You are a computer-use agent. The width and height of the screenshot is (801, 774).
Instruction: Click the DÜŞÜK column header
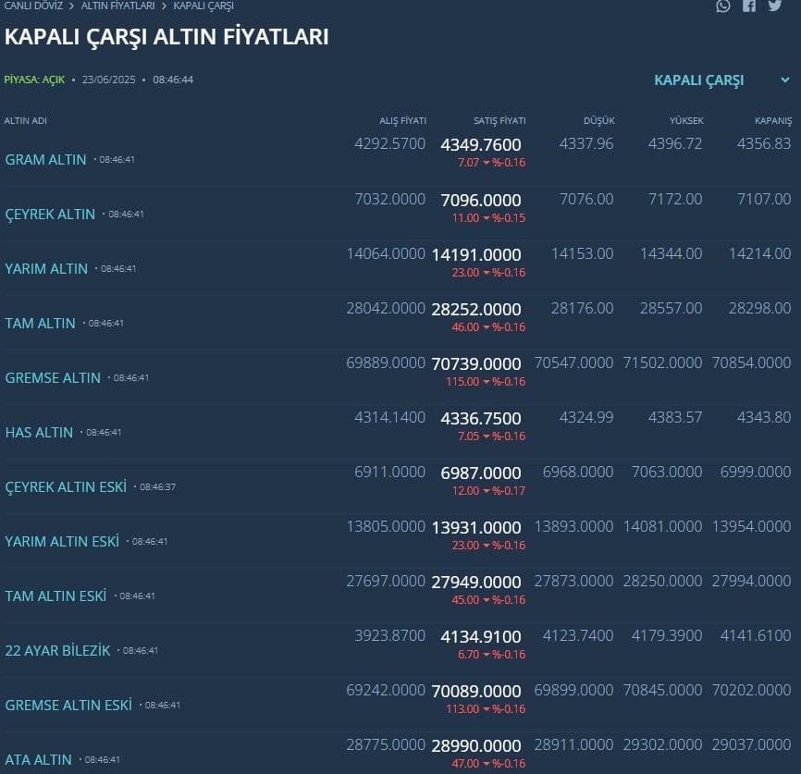click(x=599, y=121)
